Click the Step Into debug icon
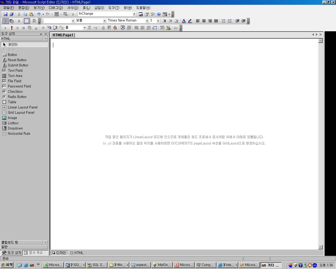 (49, 28)
